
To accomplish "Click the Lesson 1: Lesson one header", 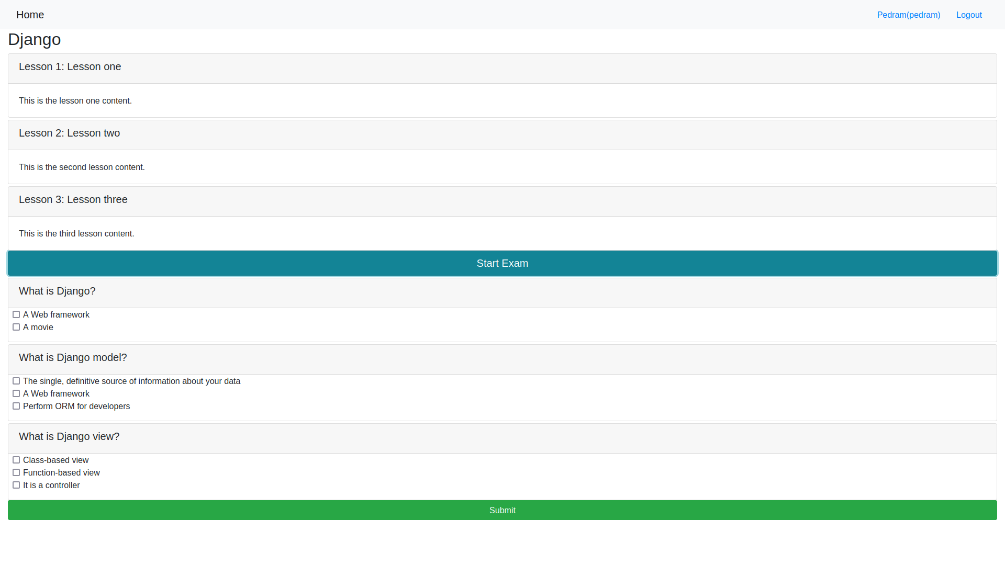I will click(x=70, y=67).
